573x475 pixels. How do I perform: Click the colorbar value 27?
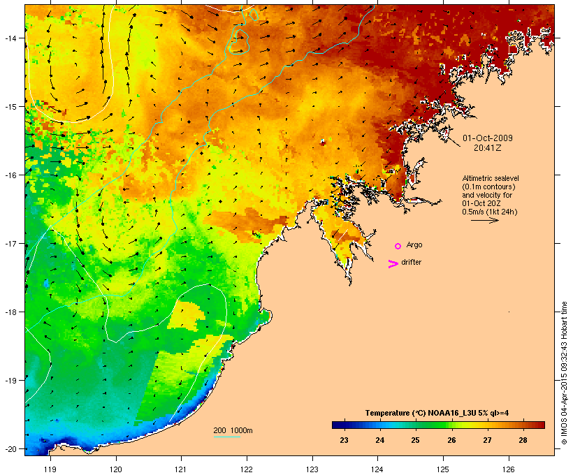click(x=487, y=440)
